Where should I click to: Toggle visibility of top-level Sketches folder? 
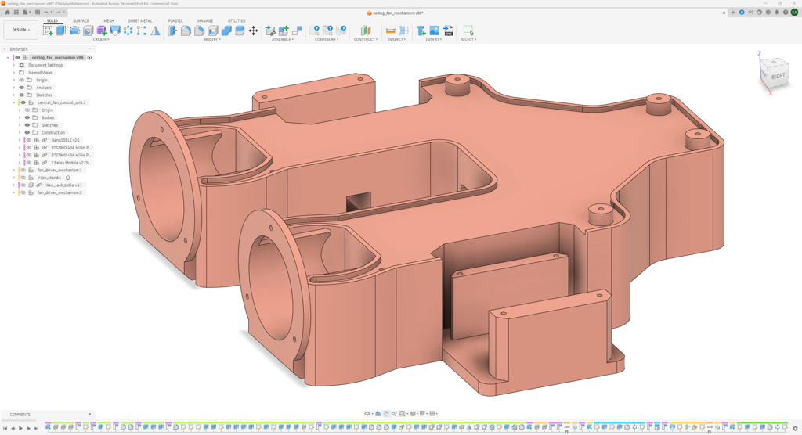21,95
